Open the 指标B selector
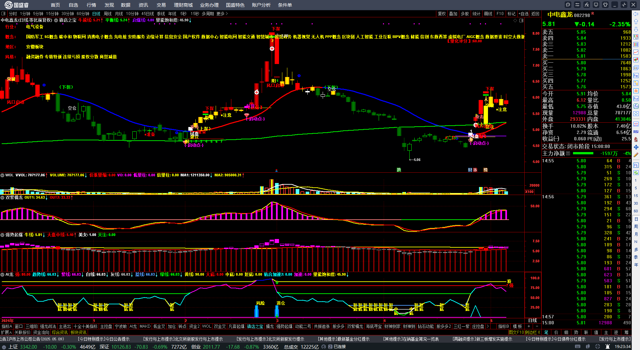This screenshot has width=640, height=350. (x=503, y=326)
